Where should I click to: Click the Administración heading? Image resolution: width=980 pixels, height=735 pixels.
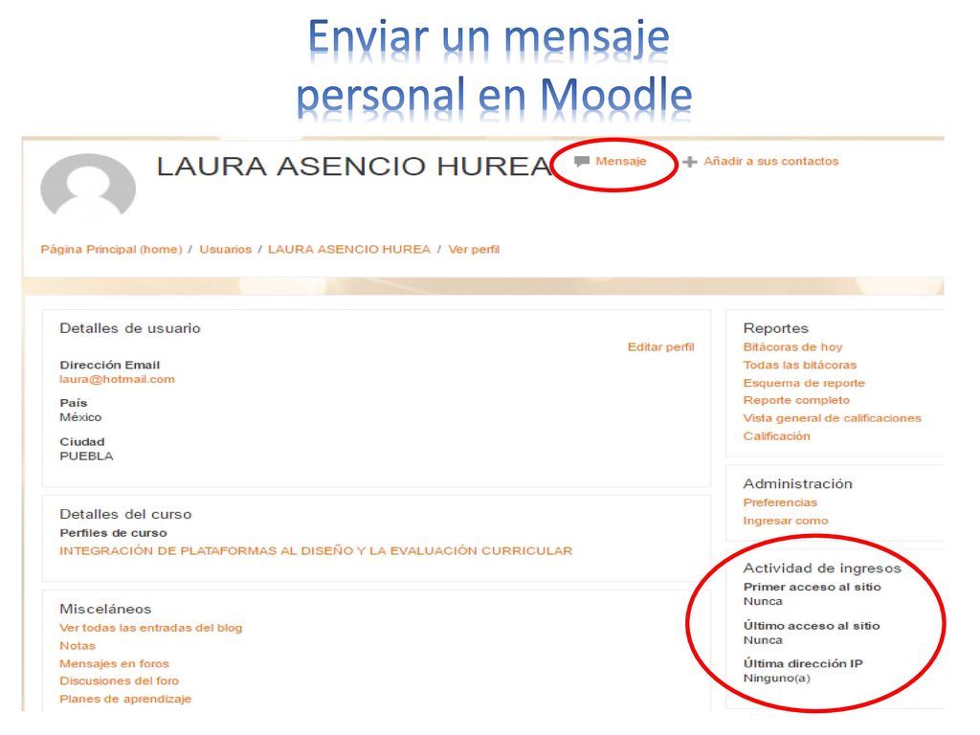797,483
